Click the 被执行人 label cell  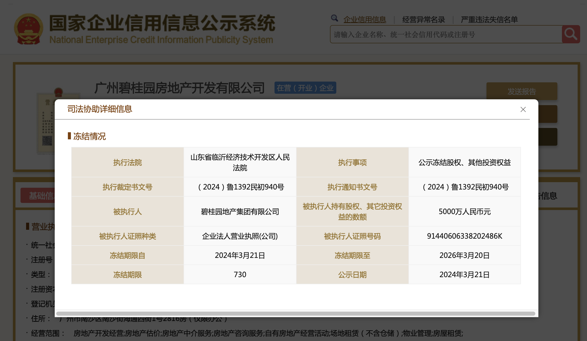[128, 212]
